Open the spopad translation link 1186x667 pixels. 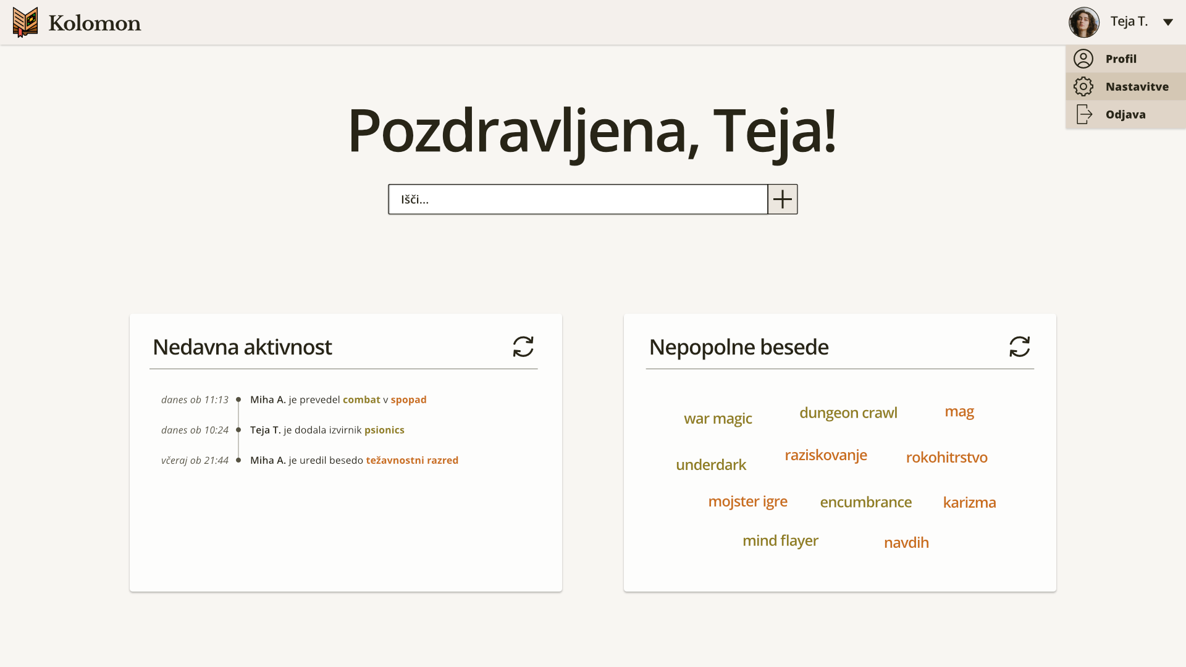tap(408, 400)
